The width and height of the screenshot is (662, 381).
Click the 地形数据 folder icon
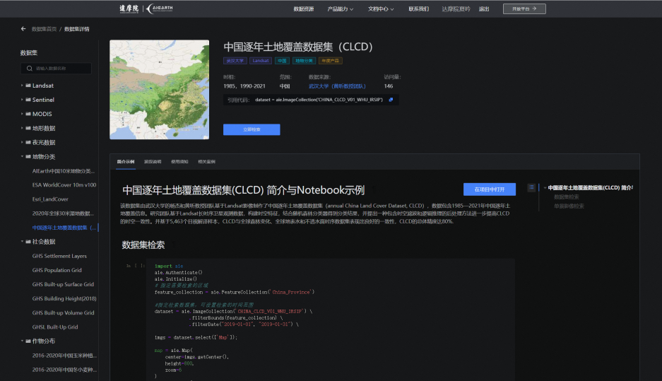[28, 128]
